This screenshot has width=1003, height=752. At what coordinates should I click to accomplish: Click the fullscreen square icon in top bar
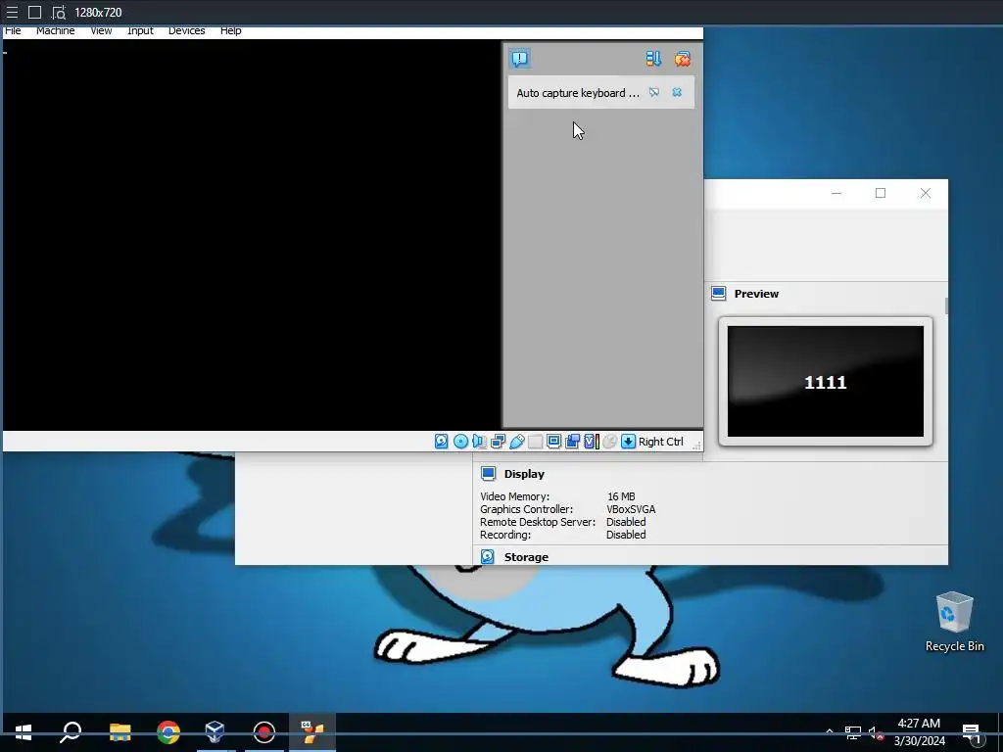[35, 12]
